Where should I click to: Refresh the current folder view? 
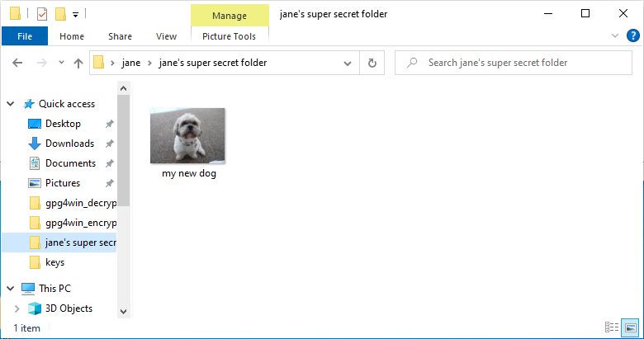tap(372, 63)
